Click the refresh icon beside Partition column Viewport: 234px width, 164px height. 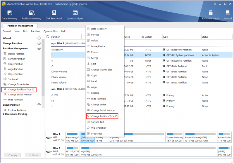pos(48,36)
